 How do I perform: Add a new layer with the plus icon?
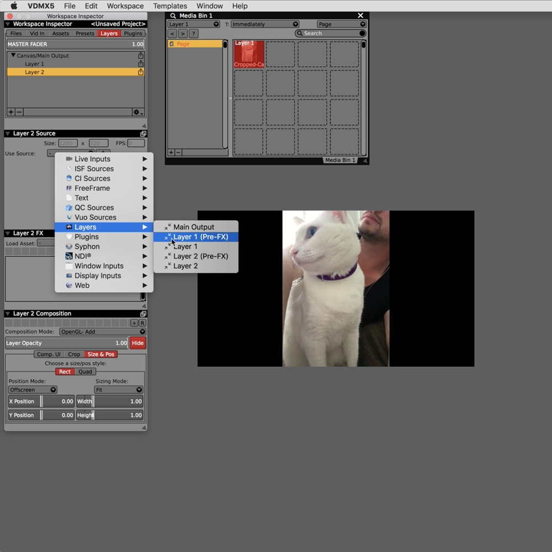11,112
